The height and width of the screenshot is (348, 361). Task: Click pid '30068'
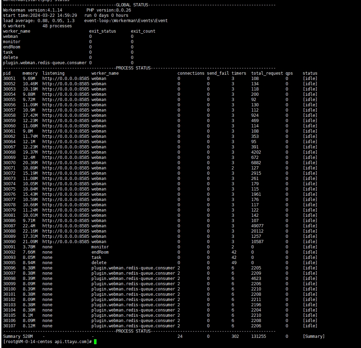[x=9, y=152]
